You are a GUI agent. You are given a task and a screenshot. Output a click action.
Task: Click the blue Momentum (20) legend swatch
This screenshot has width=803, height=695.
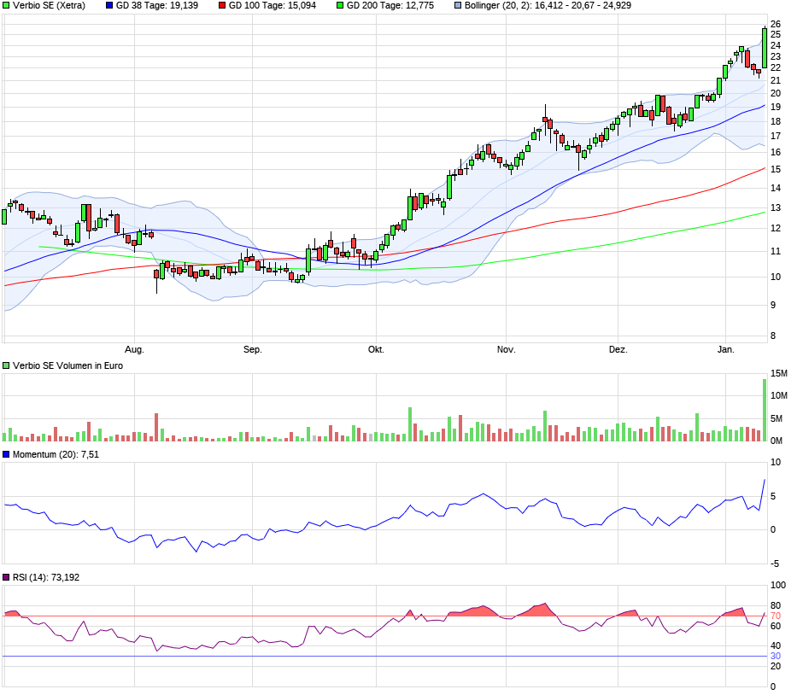tap(7, 454)
